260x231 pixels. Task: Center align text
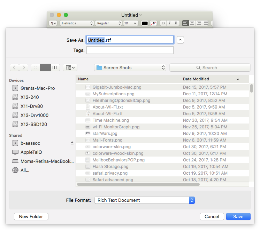click(192, 23)
